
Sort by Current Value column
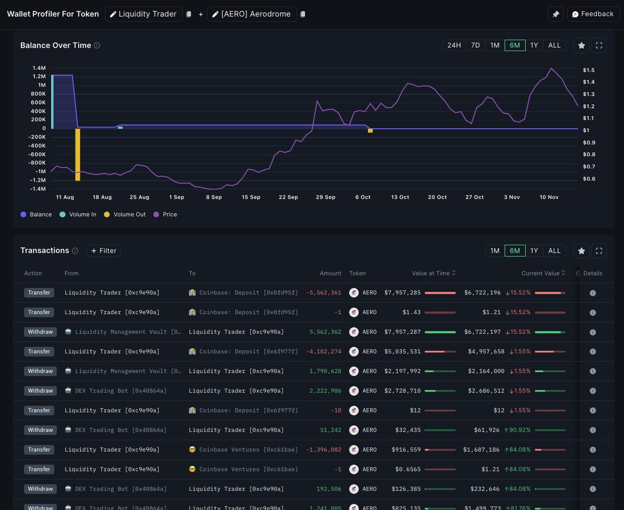point(543,274)
